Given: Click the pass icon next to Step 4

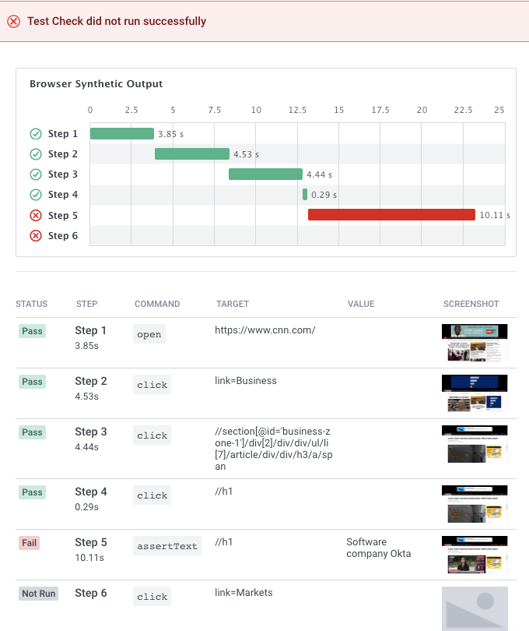Looking at the screenshot, I should point(36,195).
